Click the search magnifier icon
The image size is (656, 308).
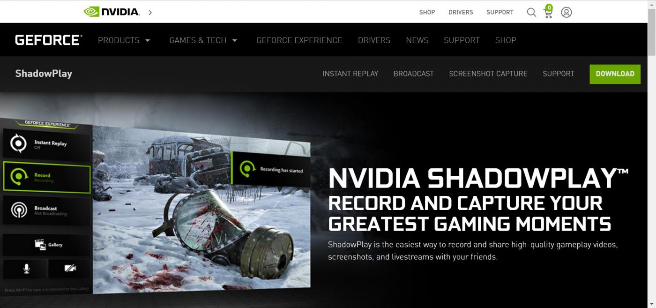(x=531, y=12)
